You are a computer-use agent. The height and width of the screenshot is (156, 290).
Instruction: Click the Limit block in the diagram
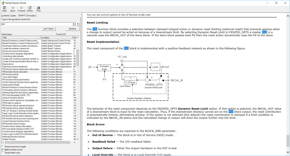pyautogui.click(x=155, y=67)
